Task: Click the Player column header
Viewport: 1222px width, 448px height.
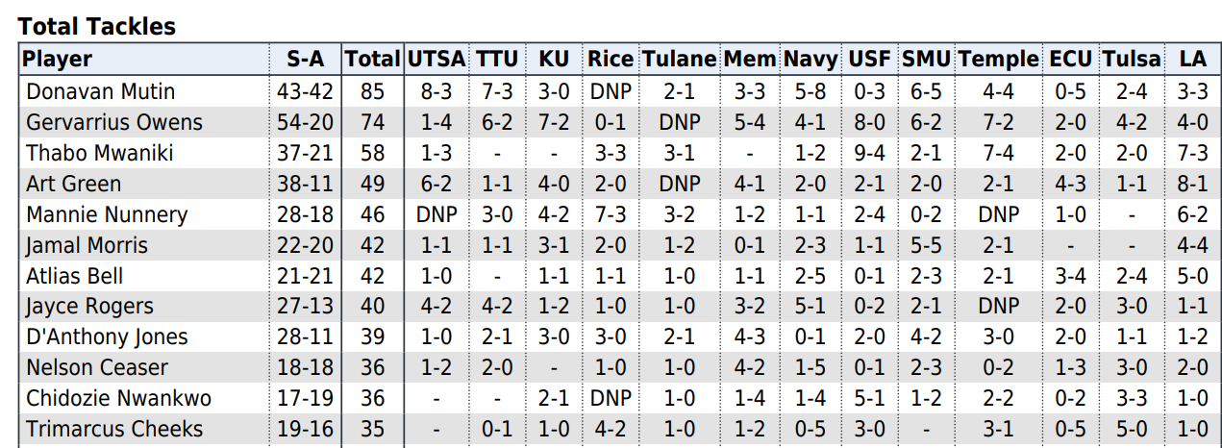Action: [58, 60]
